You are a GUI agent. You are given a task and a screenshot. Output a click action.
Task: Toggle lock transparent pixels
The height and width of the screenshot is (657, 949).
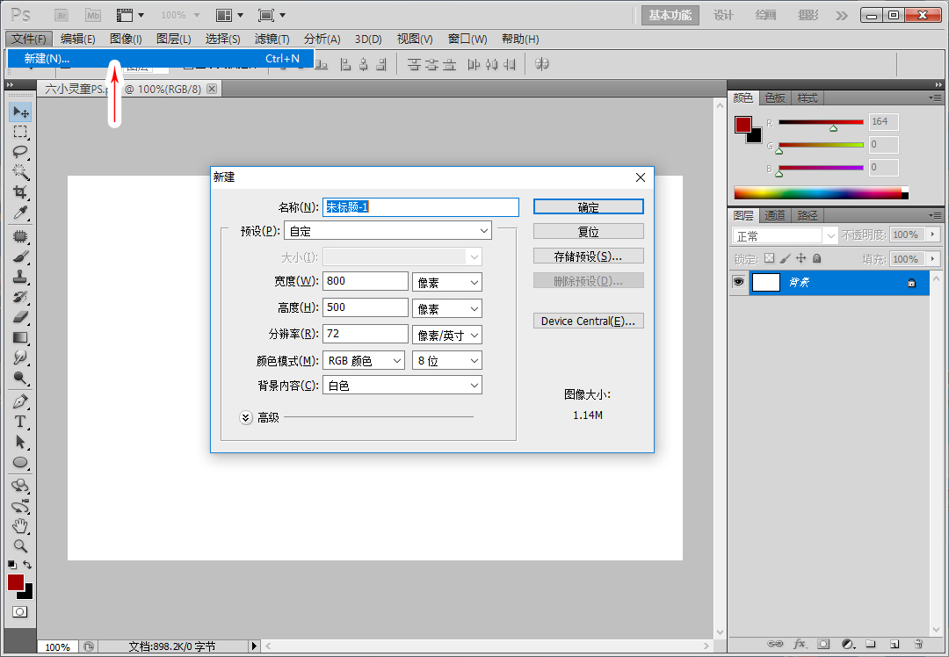pos(769,258)
